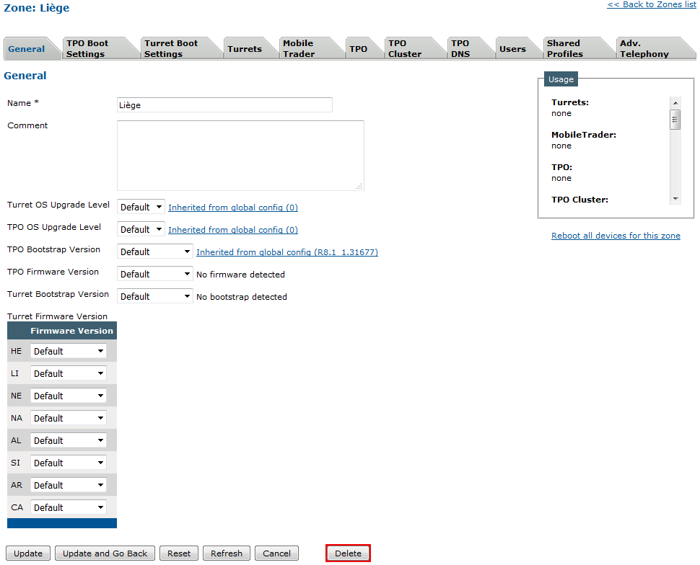Click the Update button
Screen dimensions: 700x565
coord(28,553)
